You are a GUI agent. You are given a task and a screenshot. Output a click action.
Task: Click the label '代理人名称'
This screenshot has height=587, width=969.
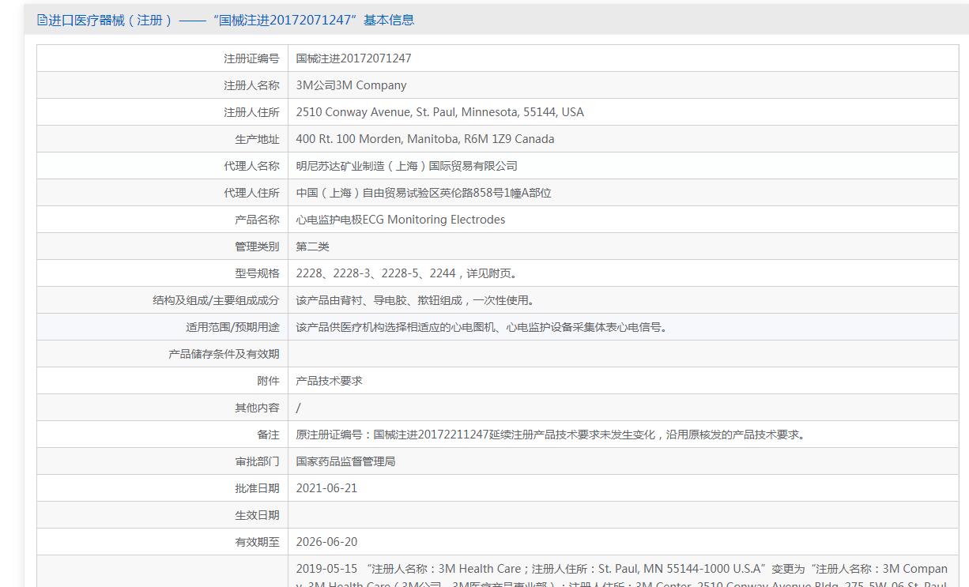click(251, 166)
